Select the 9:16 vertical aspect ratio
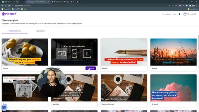The height and width of the screenshot is (112, 199). [x=74, y=54]
